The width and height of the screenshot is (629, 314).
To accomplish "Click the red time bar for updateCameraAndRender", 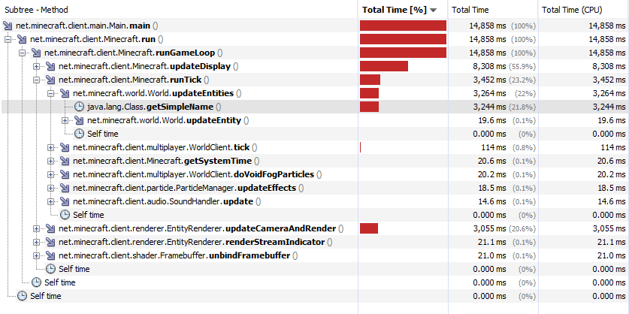I will (x=369, y=228).
